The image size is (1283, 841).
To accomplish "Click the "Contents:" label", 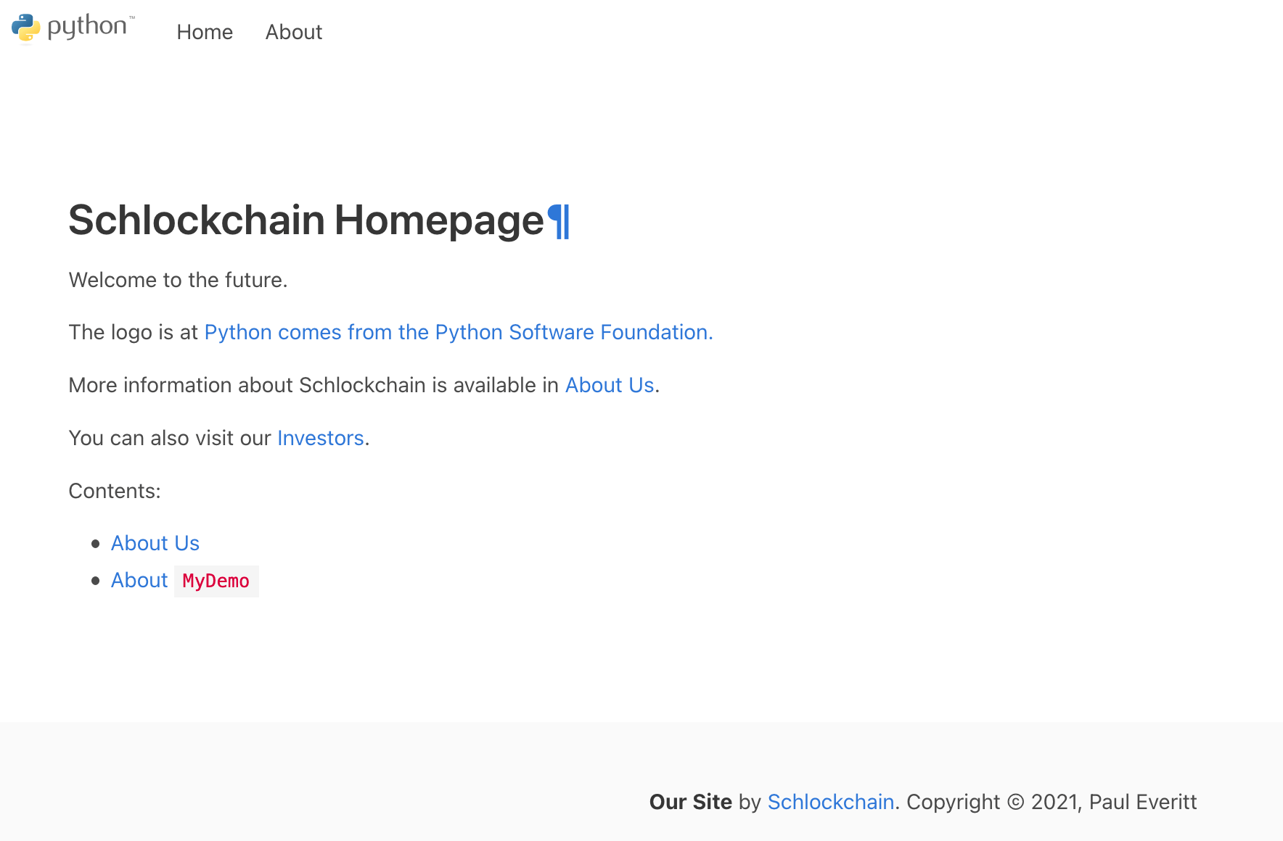I will tap(115, 491).
